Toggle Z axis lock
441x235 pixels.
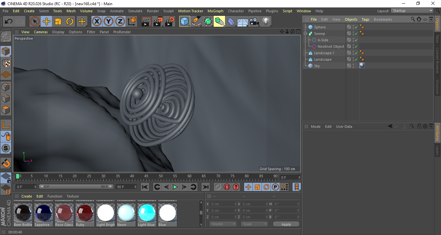point(120,22)
